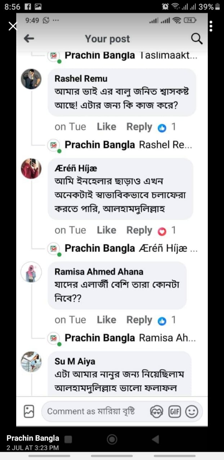The image size is (224, 460).
Task: Open Su M Aiya's profile name
Action: [75, 361]
